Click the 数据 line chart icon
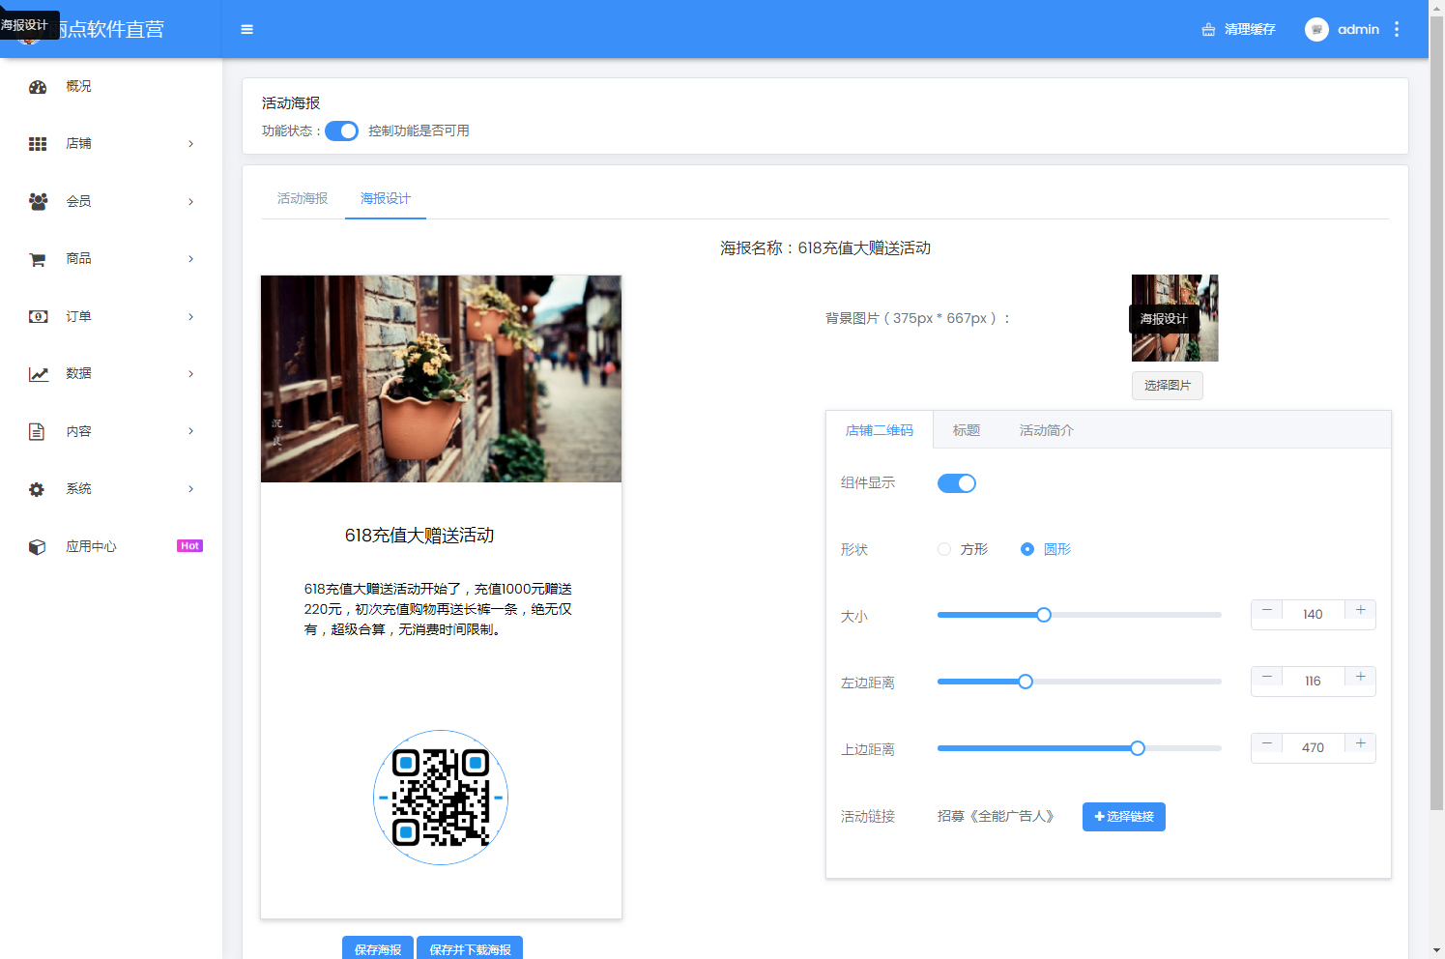Screen dimensions: 1445x959 click(38, 374)
